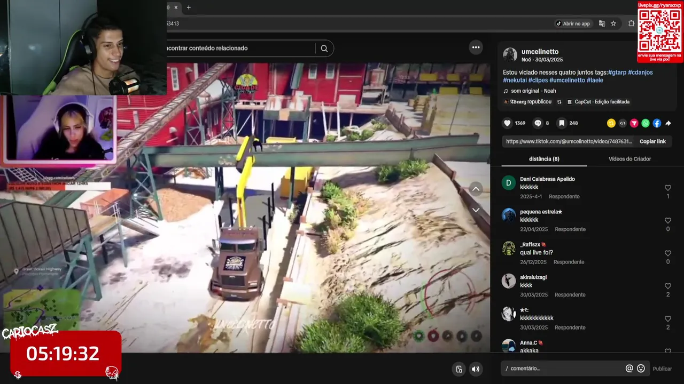This screenshot has height=384, width=684.
Task: Open _Raffszx's commenter avatar
Action: click(509, 249)
